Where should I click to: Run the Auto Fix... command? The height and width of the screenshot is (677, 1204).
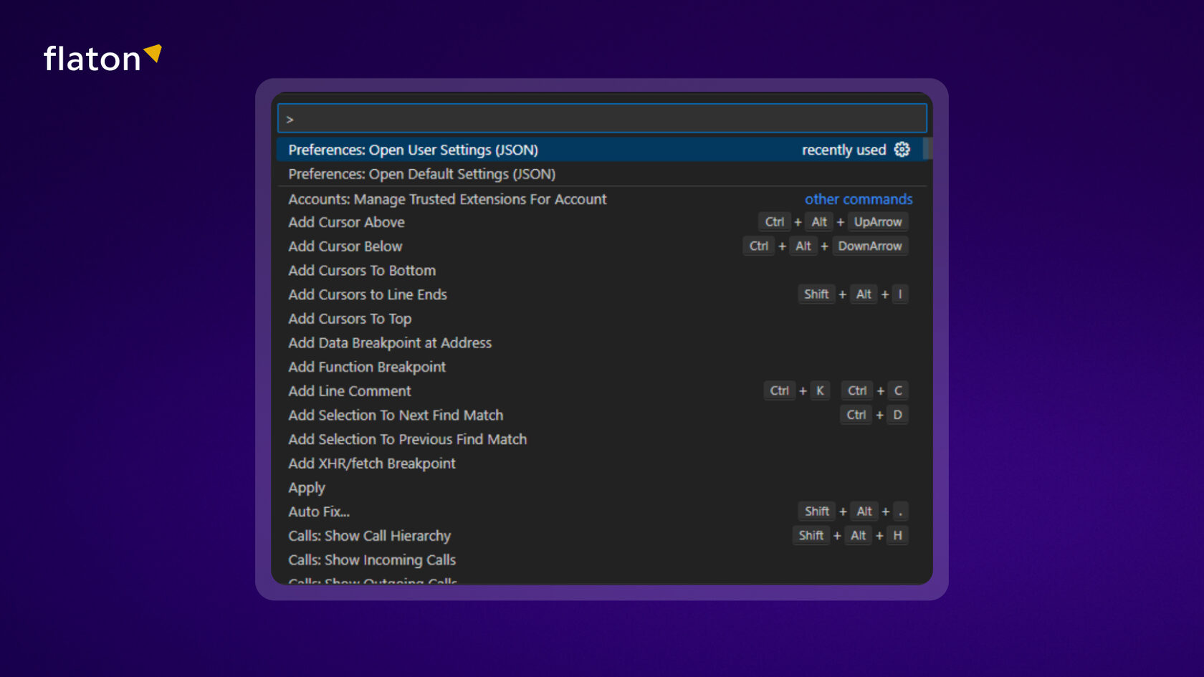[601, 512]
